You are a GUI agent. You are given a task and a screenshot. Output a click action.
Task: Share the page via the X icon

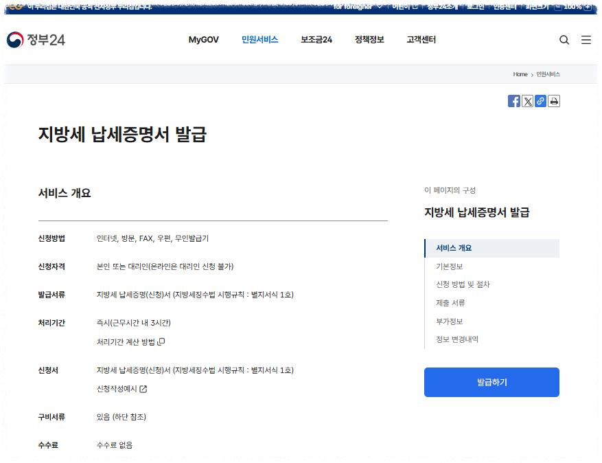coord(527,101)
